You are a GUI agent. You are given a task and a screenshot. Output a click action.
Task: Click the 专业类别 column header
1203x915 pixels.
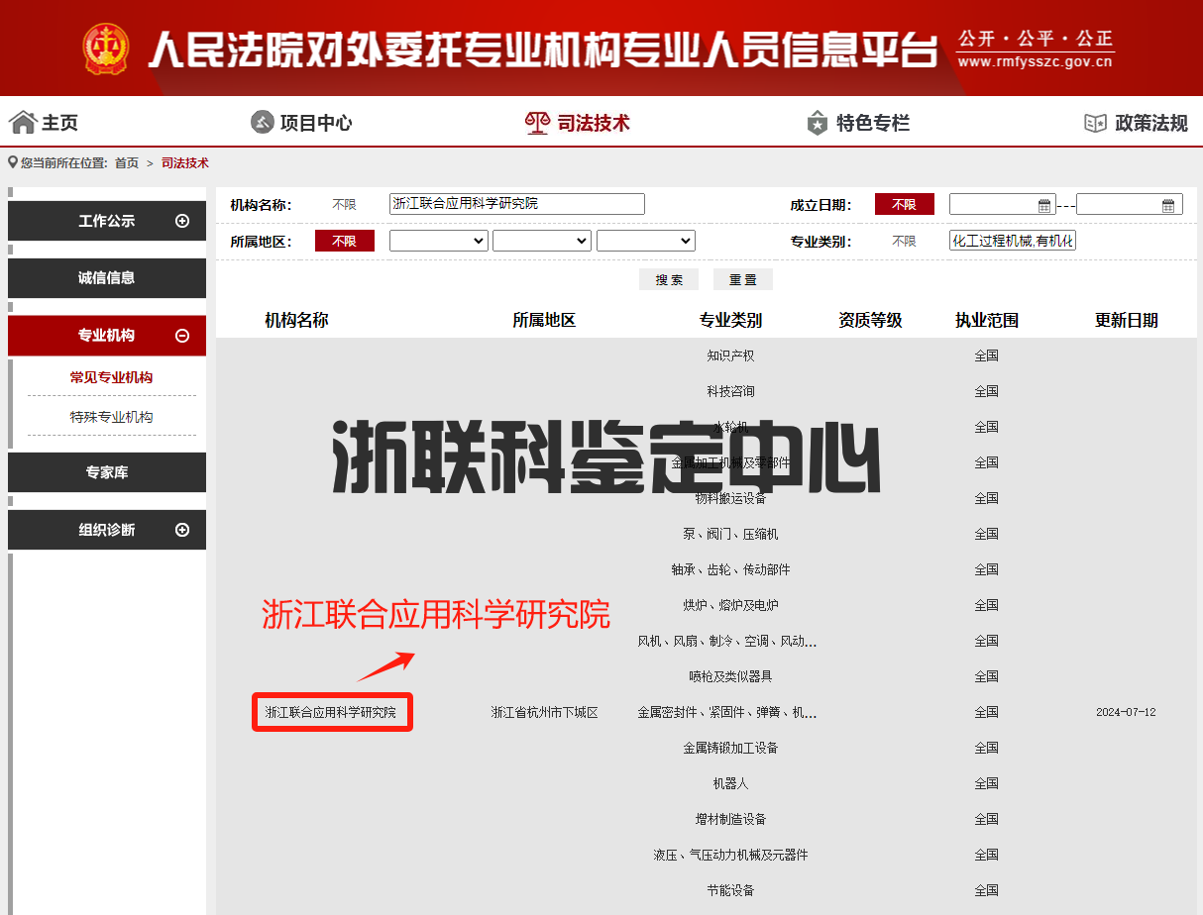click(x=730, y=320)
